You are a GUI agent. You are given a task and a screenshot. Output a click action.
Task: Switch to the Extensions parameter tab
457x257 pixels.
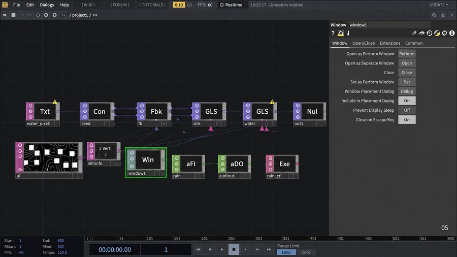click(390, 43)
